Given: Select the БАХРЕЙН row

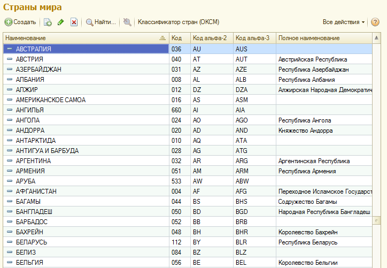Looking at the screenshot, I should point(188,232).
